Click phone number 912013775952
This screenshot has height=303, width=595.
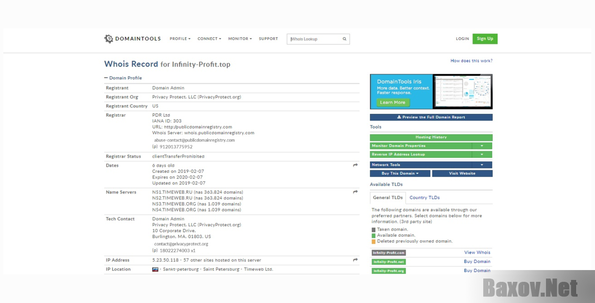click(176, 147)
